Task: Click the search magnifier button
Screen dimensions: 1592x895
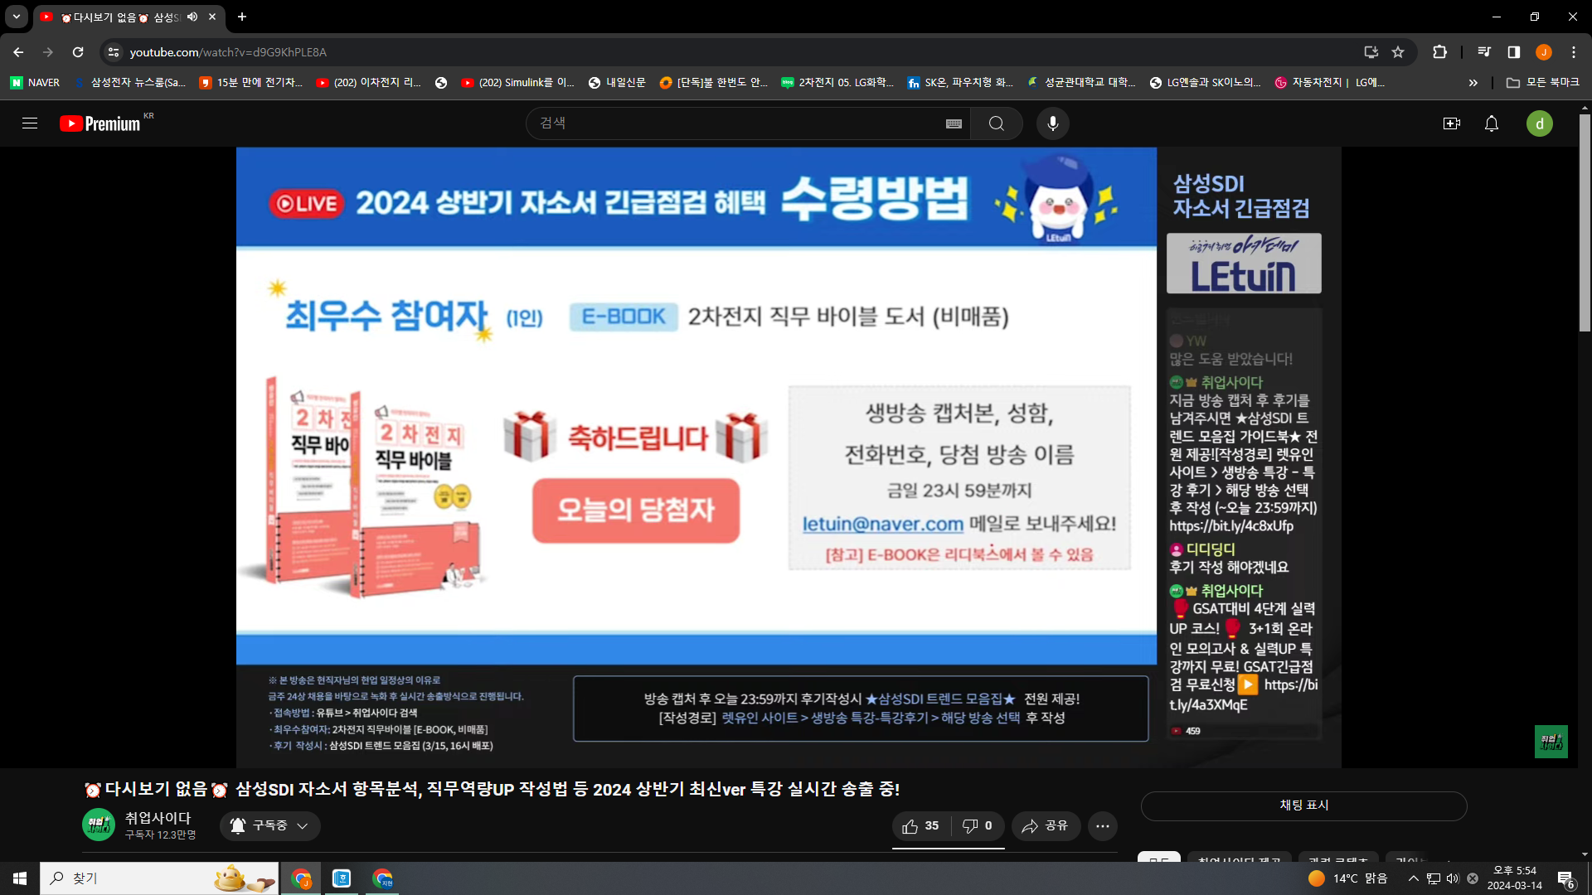Action: (x=996, y=123)
